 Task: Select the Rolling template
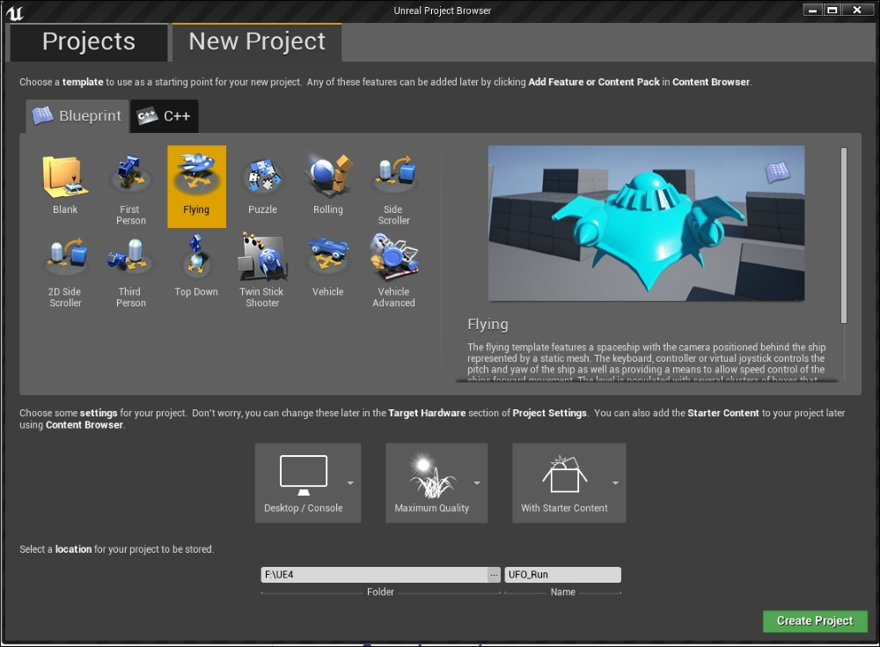(327, 187)
